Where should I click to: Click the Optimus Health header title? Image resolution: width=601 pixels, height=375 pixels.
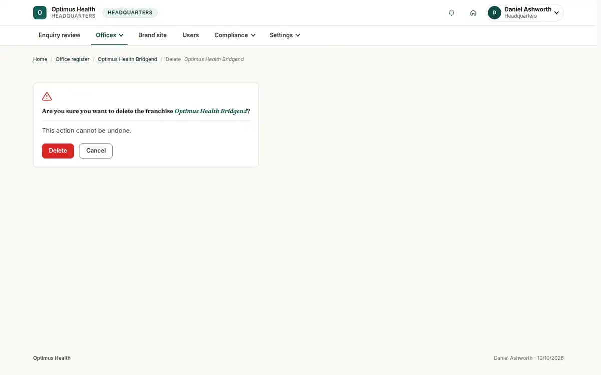(x=73, y=9)
